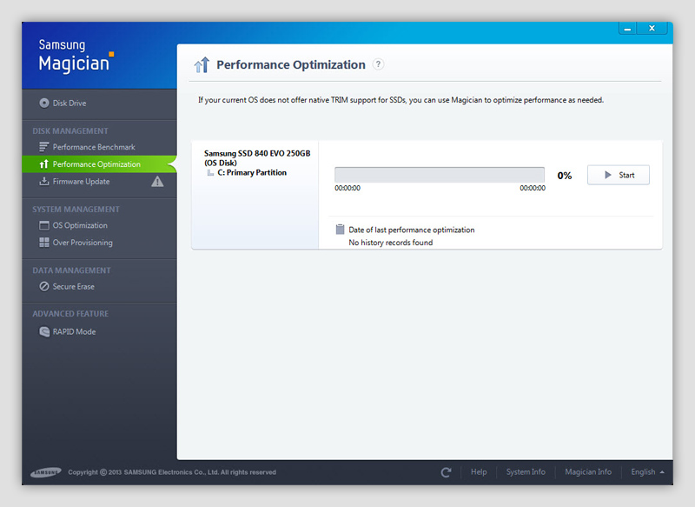Click the Performance Optimization header arrows icon
Screen dimensions: 695x507
click(202, 64)
